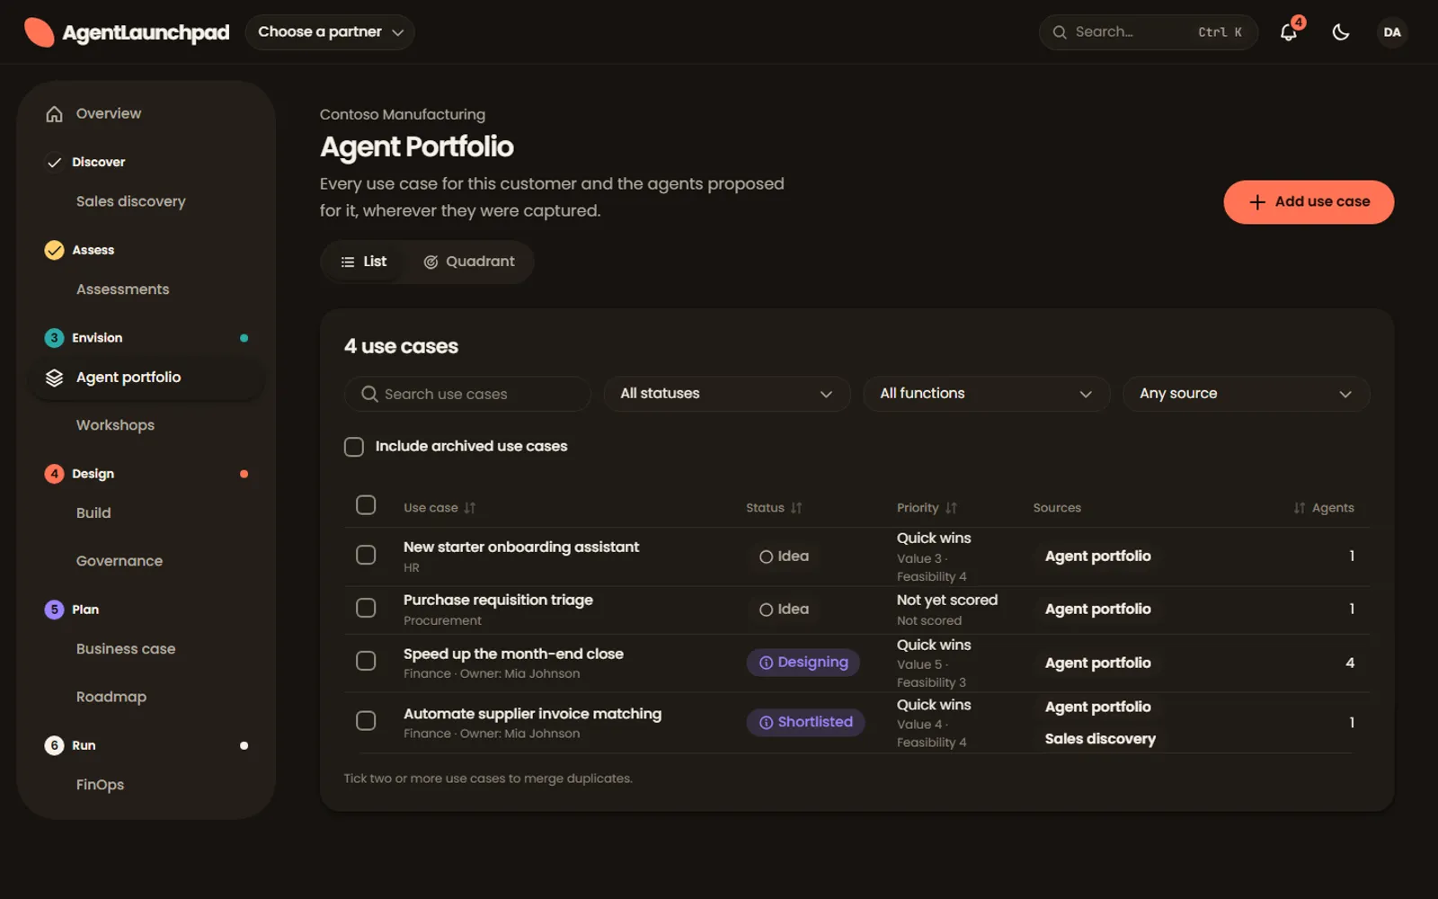Click the Add use case button
Screen dimensions: 1438x899
pyautogui.click(x=1309, y=202)
